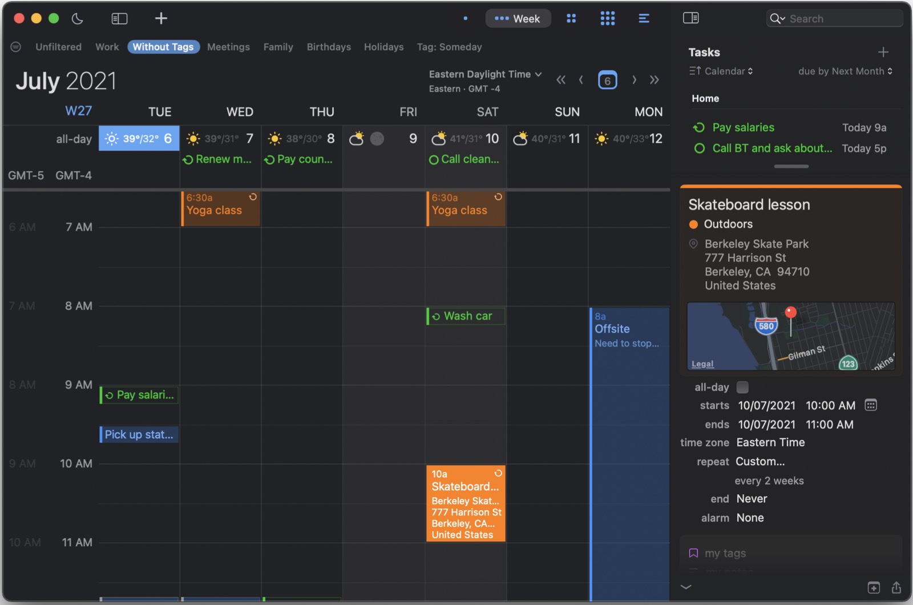The image size is (913, 605).
Task: Click the share icon at bottom right
Action: pyautogui.click(x=896, y=587)
